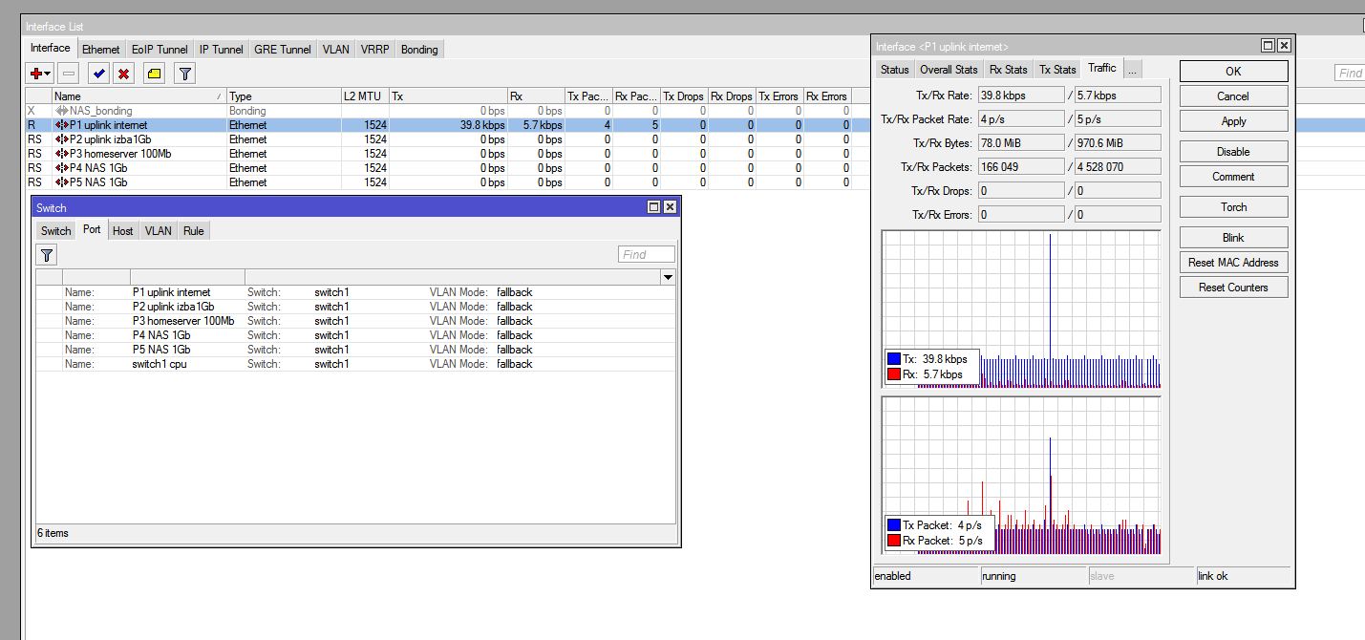Open the VLAN tab in Switch window
Viewport: 1365px width, 640px height.
pos(159,230)
